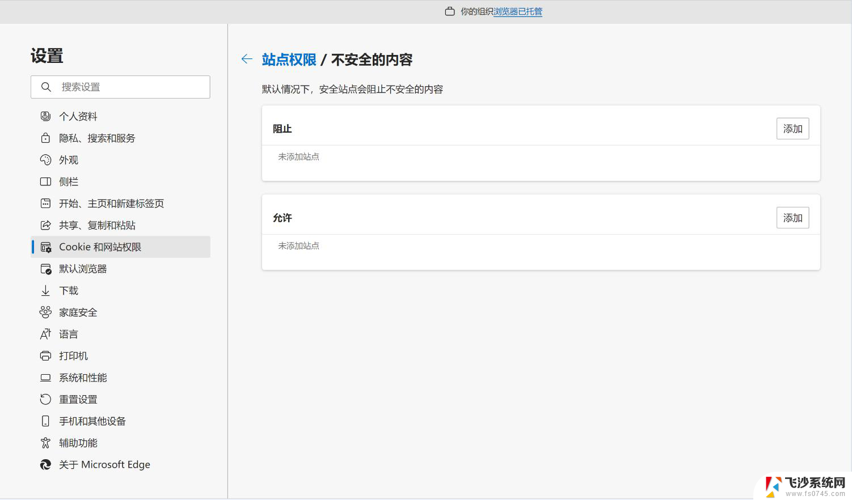Select 共享、复制和粘贴 menu item
This screenshot has height=500, width=852.
click(x=120, y=225)
